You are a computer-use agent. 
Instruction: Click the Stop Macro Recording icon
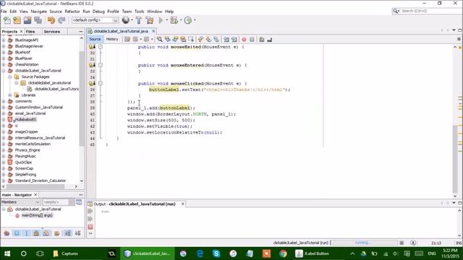(x=252, y=40)
